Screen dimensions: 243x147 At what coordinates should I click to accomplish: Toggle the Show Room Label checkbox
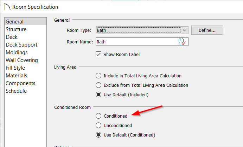98,55
